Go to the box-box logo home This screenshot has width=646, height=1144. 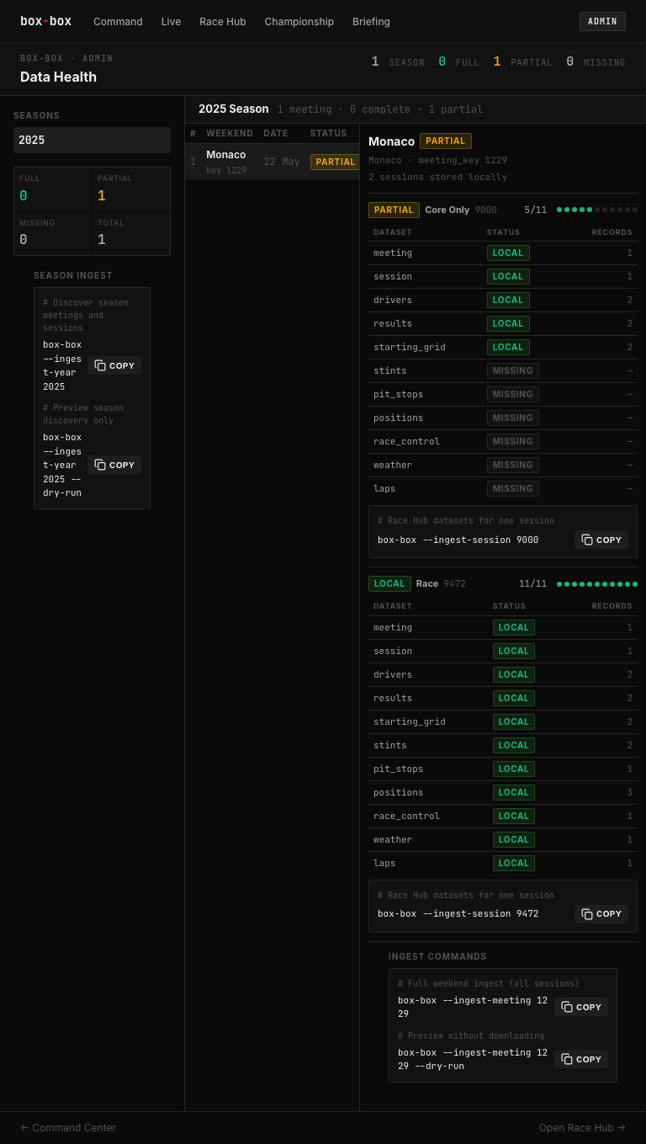pyautogui.click(x=45, y=21)
